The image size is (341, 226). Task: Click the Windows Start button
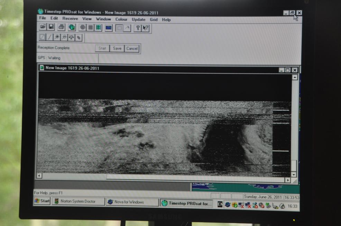point(42,201)
